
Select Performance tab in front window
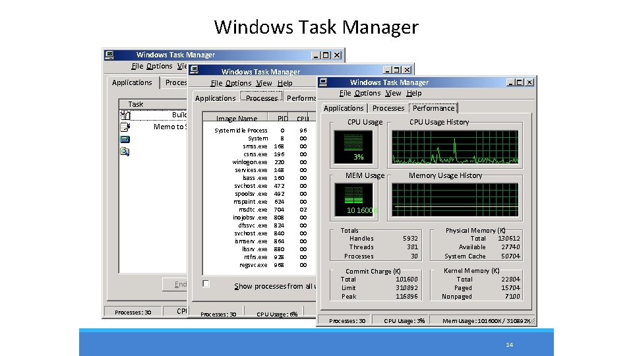[433, 108]
